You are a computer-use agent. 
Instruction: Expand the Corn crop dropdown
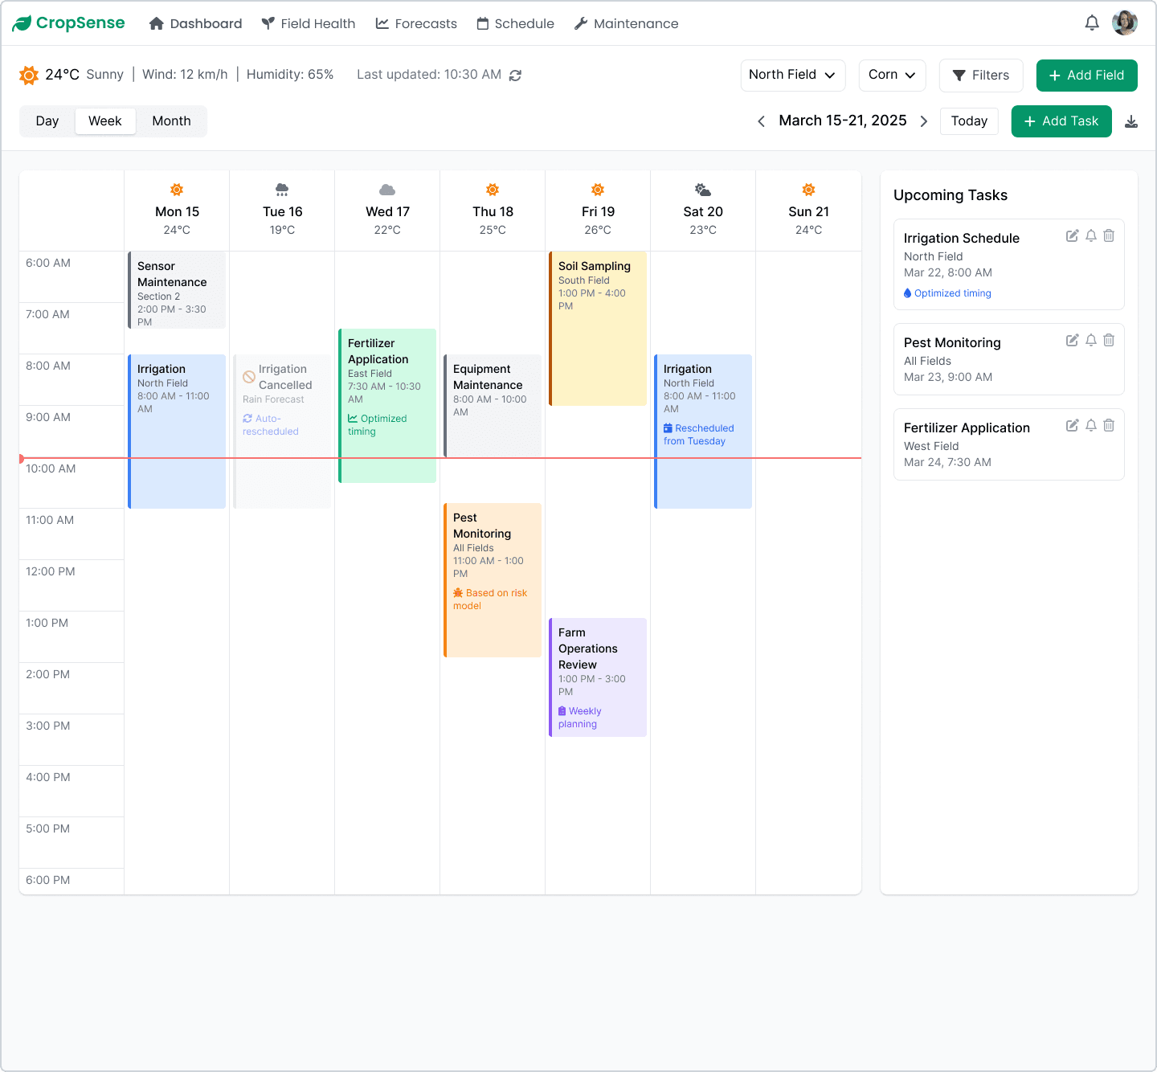(x=892, y=75)
